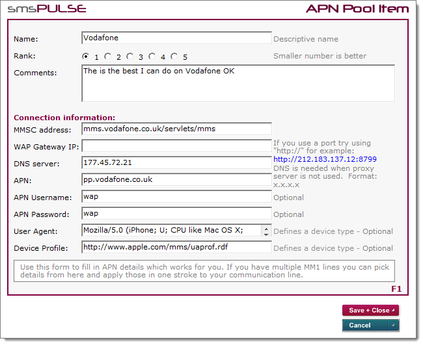423x345 pixels.
Task: Click the APN Password field
Action: (176, 213)
